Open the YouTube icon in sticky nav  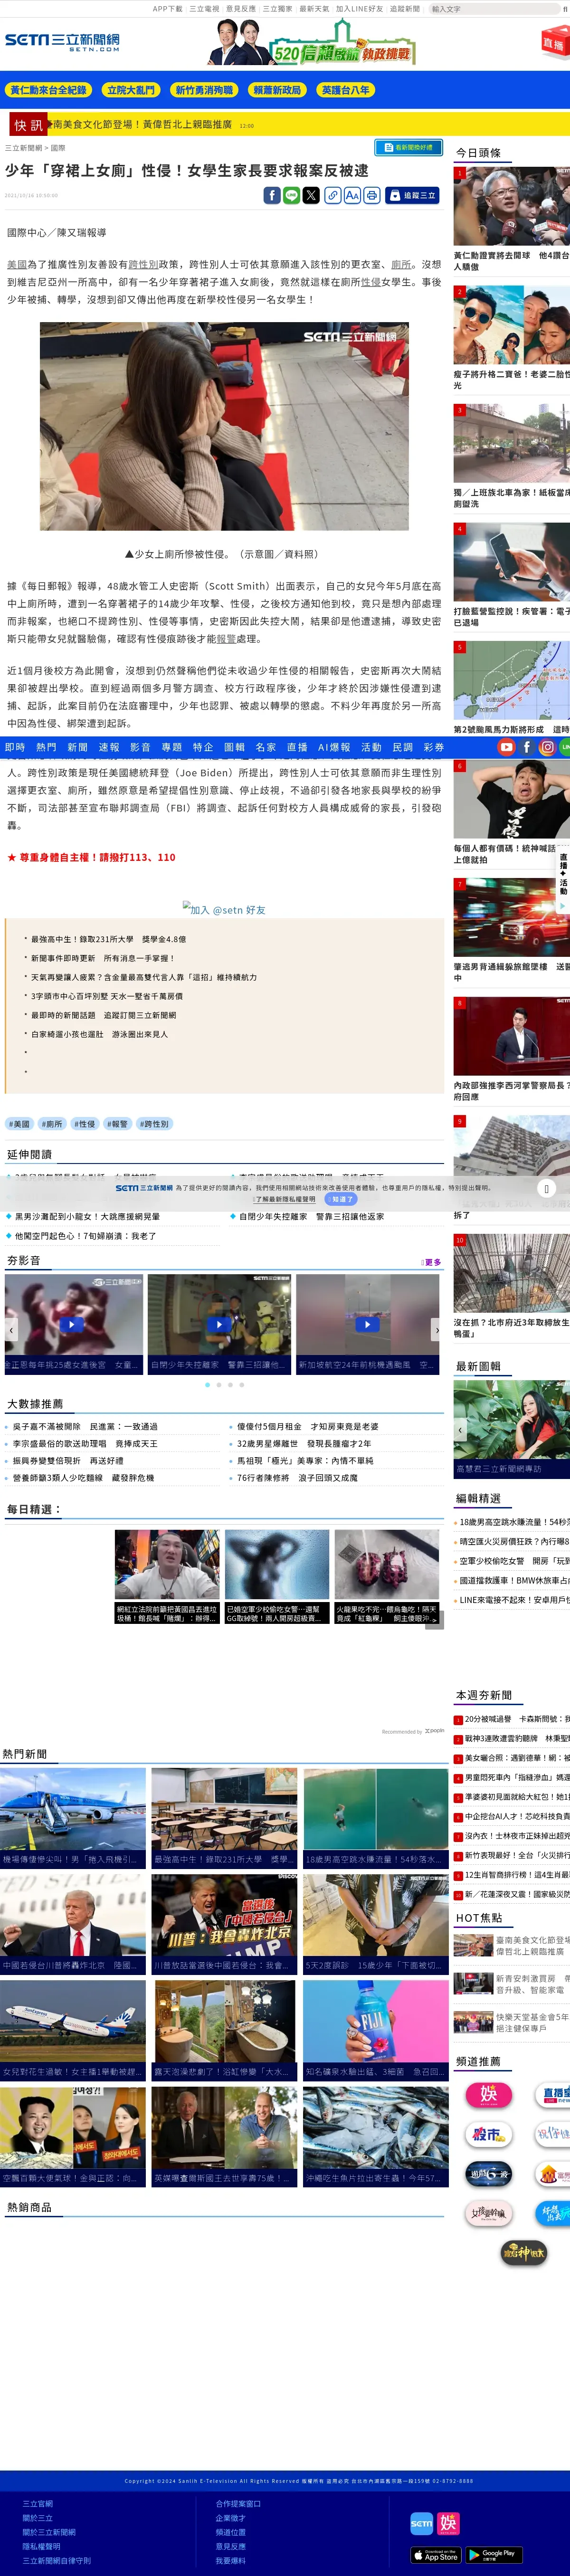507,747
